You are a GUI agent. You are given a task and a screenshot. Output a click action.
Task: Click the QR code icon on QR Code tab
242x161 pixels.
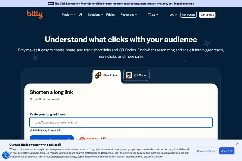point(129,75)
